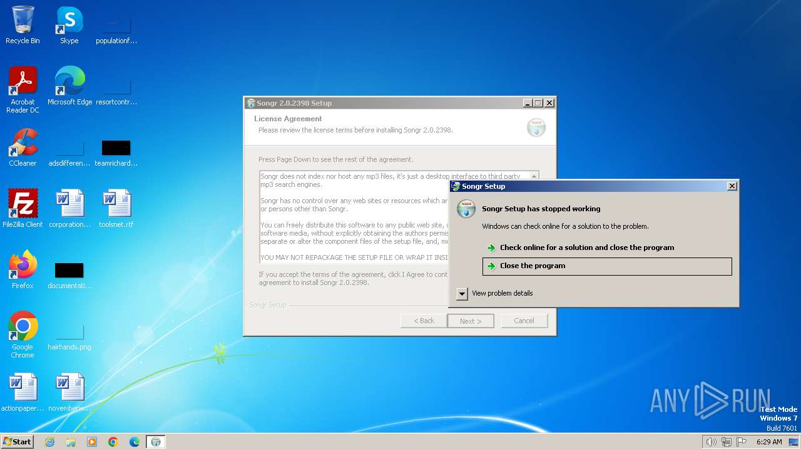Click the volume speaker tray icon
801x450 pixels.
(x=711, y=442)
